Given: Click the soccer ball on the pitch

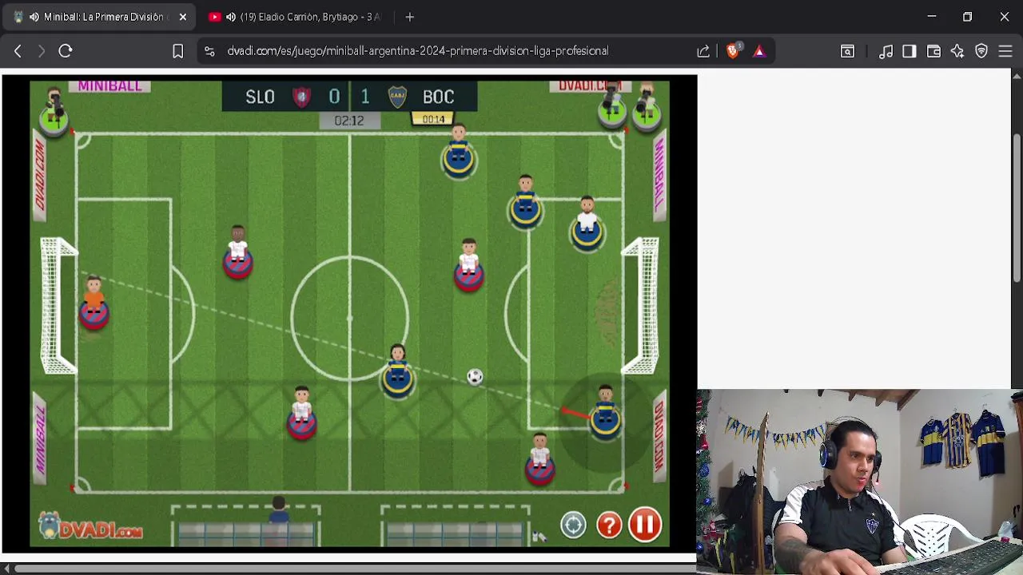Looking at the screenshot, I should [x=475, y=377].
